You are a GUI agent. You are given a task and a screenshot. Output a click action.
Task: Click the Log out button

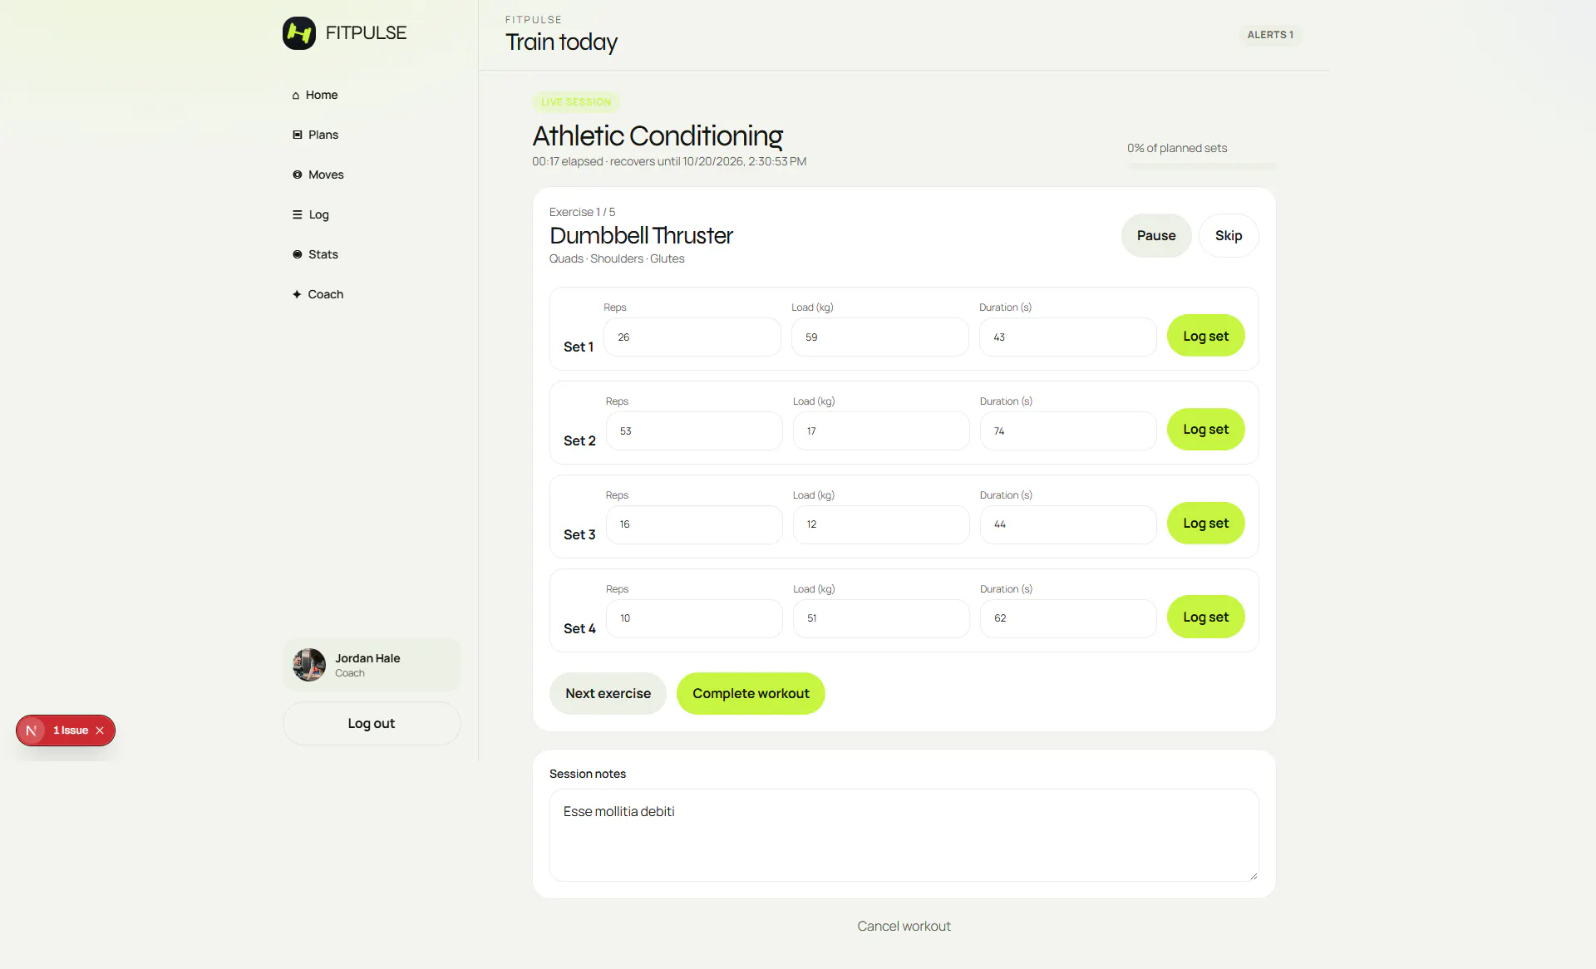pyautogui.click(x=372, y=723)
